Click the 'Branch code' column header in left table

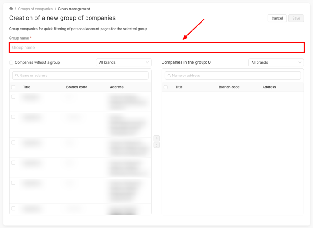pos(76,87)
